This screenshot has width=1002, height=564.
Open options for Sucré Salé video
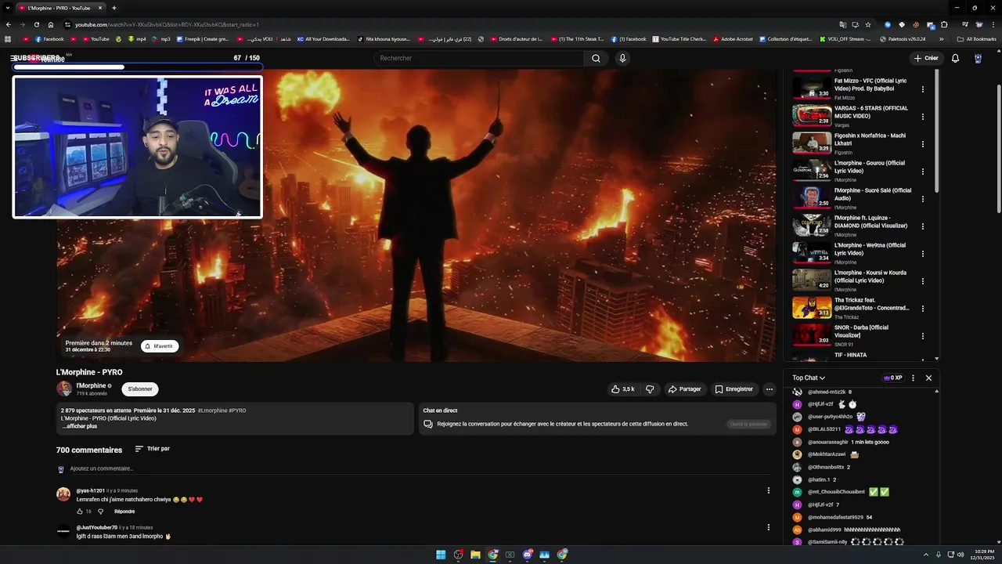[x=922, y=199]
